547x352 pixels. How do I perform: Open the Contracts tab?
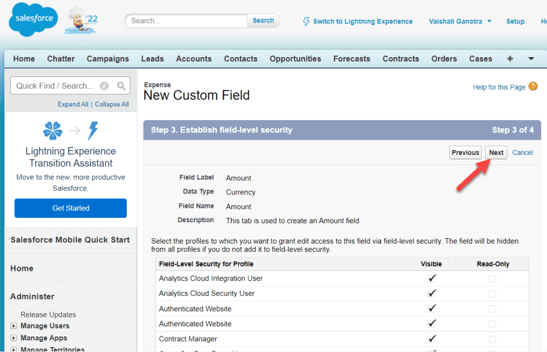[x=401, y=59]
